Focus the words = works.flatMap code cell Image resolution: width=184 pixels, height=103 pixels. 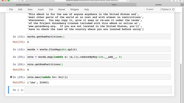tap(98, 49)
